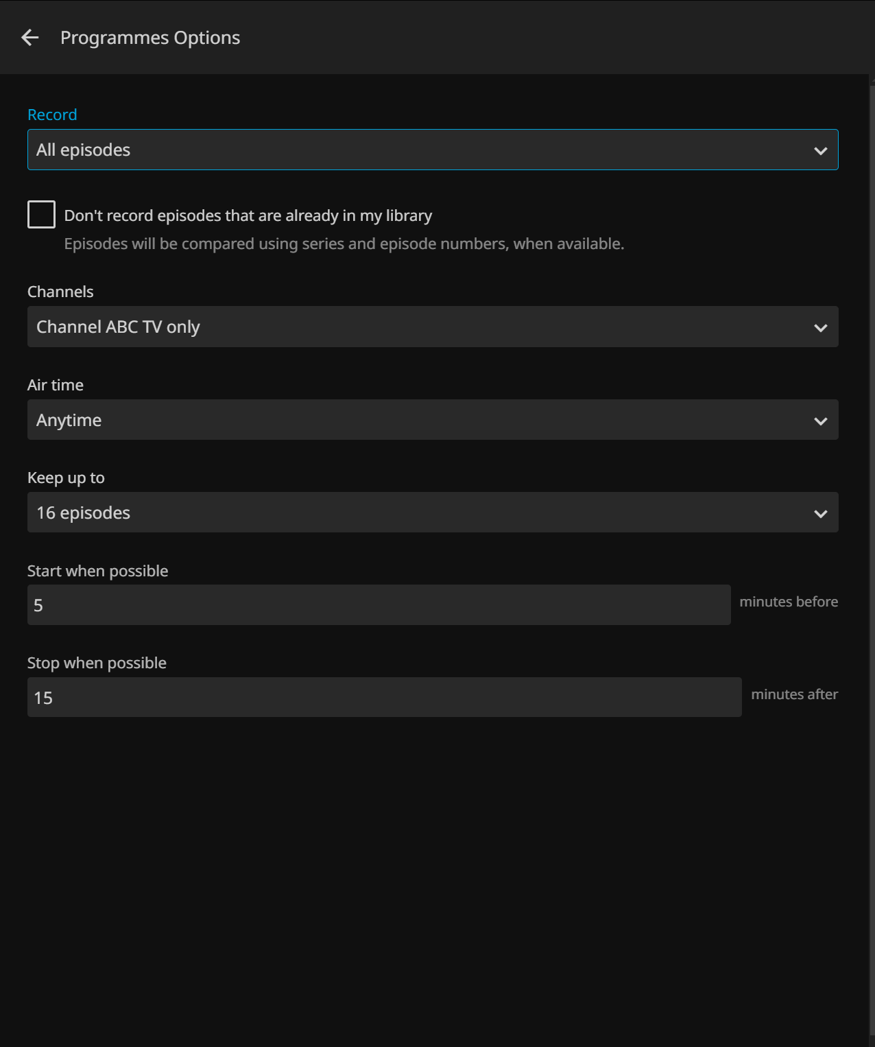Expand the "Channel ABC TV only" dropdown

click(411, 327)
